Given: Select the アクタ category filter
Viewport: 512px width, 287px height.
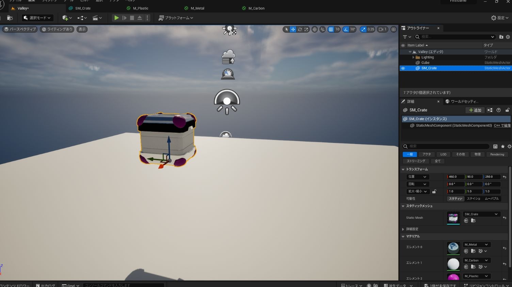Looking at the screenshot, I should click(427, 155).
